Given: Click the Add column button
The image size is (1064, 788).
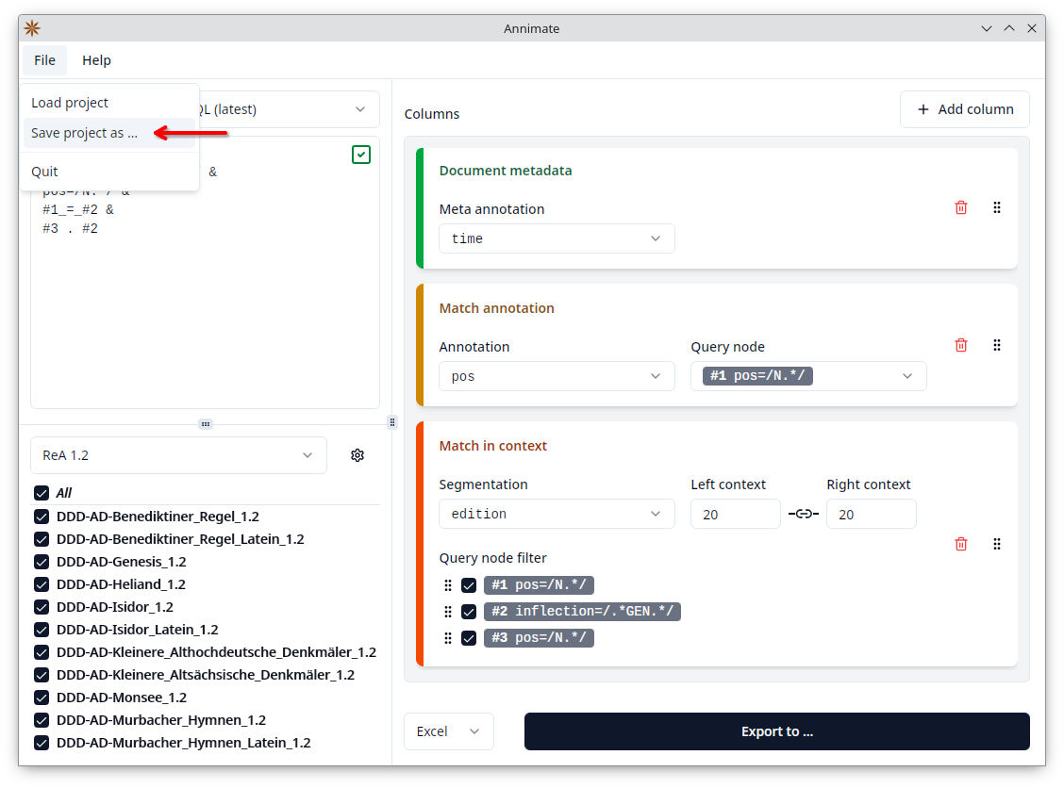Looking at the screenshot, I should [964, 109].
